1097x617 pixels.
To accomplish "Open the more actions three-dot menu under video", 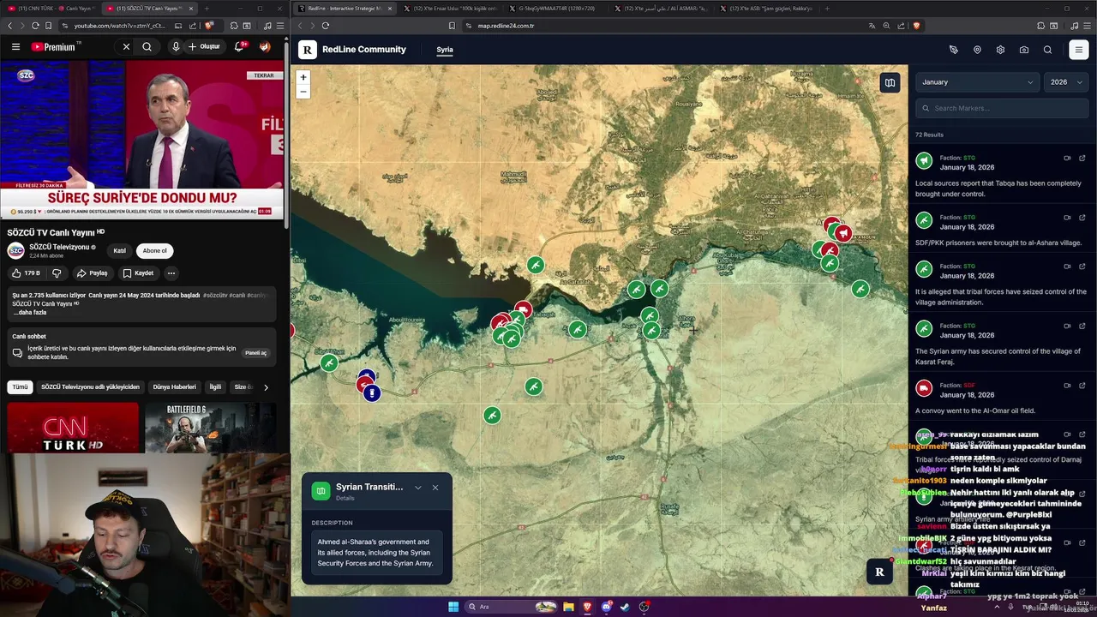I will click(171, 273).
